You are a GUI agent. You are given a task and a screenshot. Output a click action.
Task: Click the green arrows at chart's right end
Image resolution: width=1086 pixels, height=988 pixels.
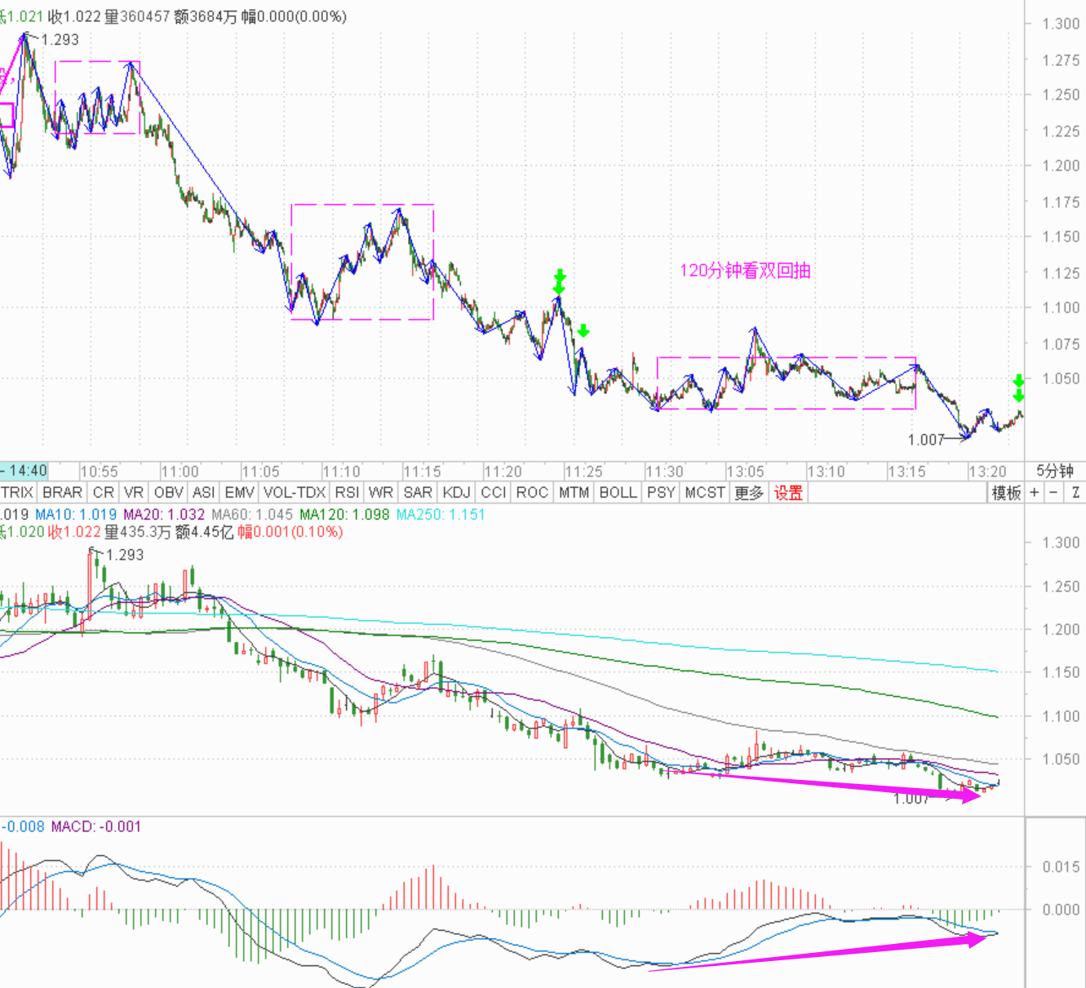coord(1018,388)
